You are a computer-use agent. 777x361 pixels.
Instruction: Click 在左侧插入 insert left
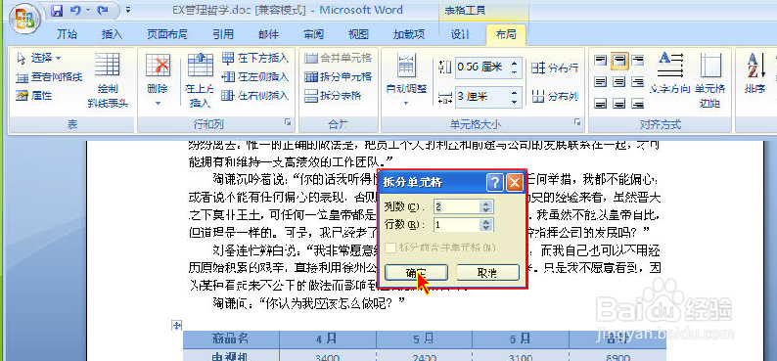255,76
